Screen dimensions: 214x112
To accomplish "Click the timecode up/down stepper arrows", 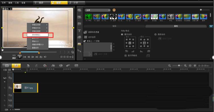I will (x=73, y=57).
